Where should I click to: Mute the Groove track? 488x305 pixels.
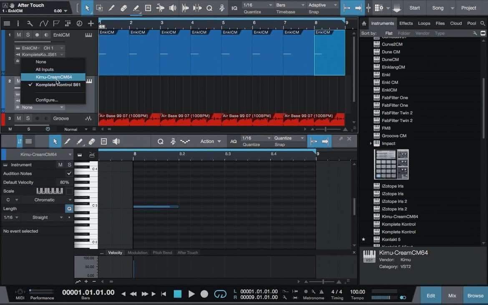point(19,118)
